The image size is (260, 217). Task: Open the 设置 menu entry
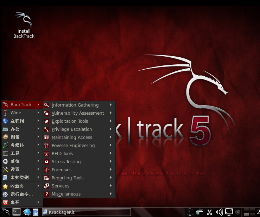(22, 170)
